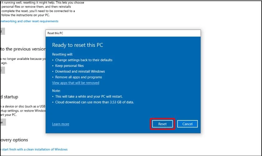Open the networking and other reset requirements link
Viewport: 262px width, 156px height.
tap(29, 21)
